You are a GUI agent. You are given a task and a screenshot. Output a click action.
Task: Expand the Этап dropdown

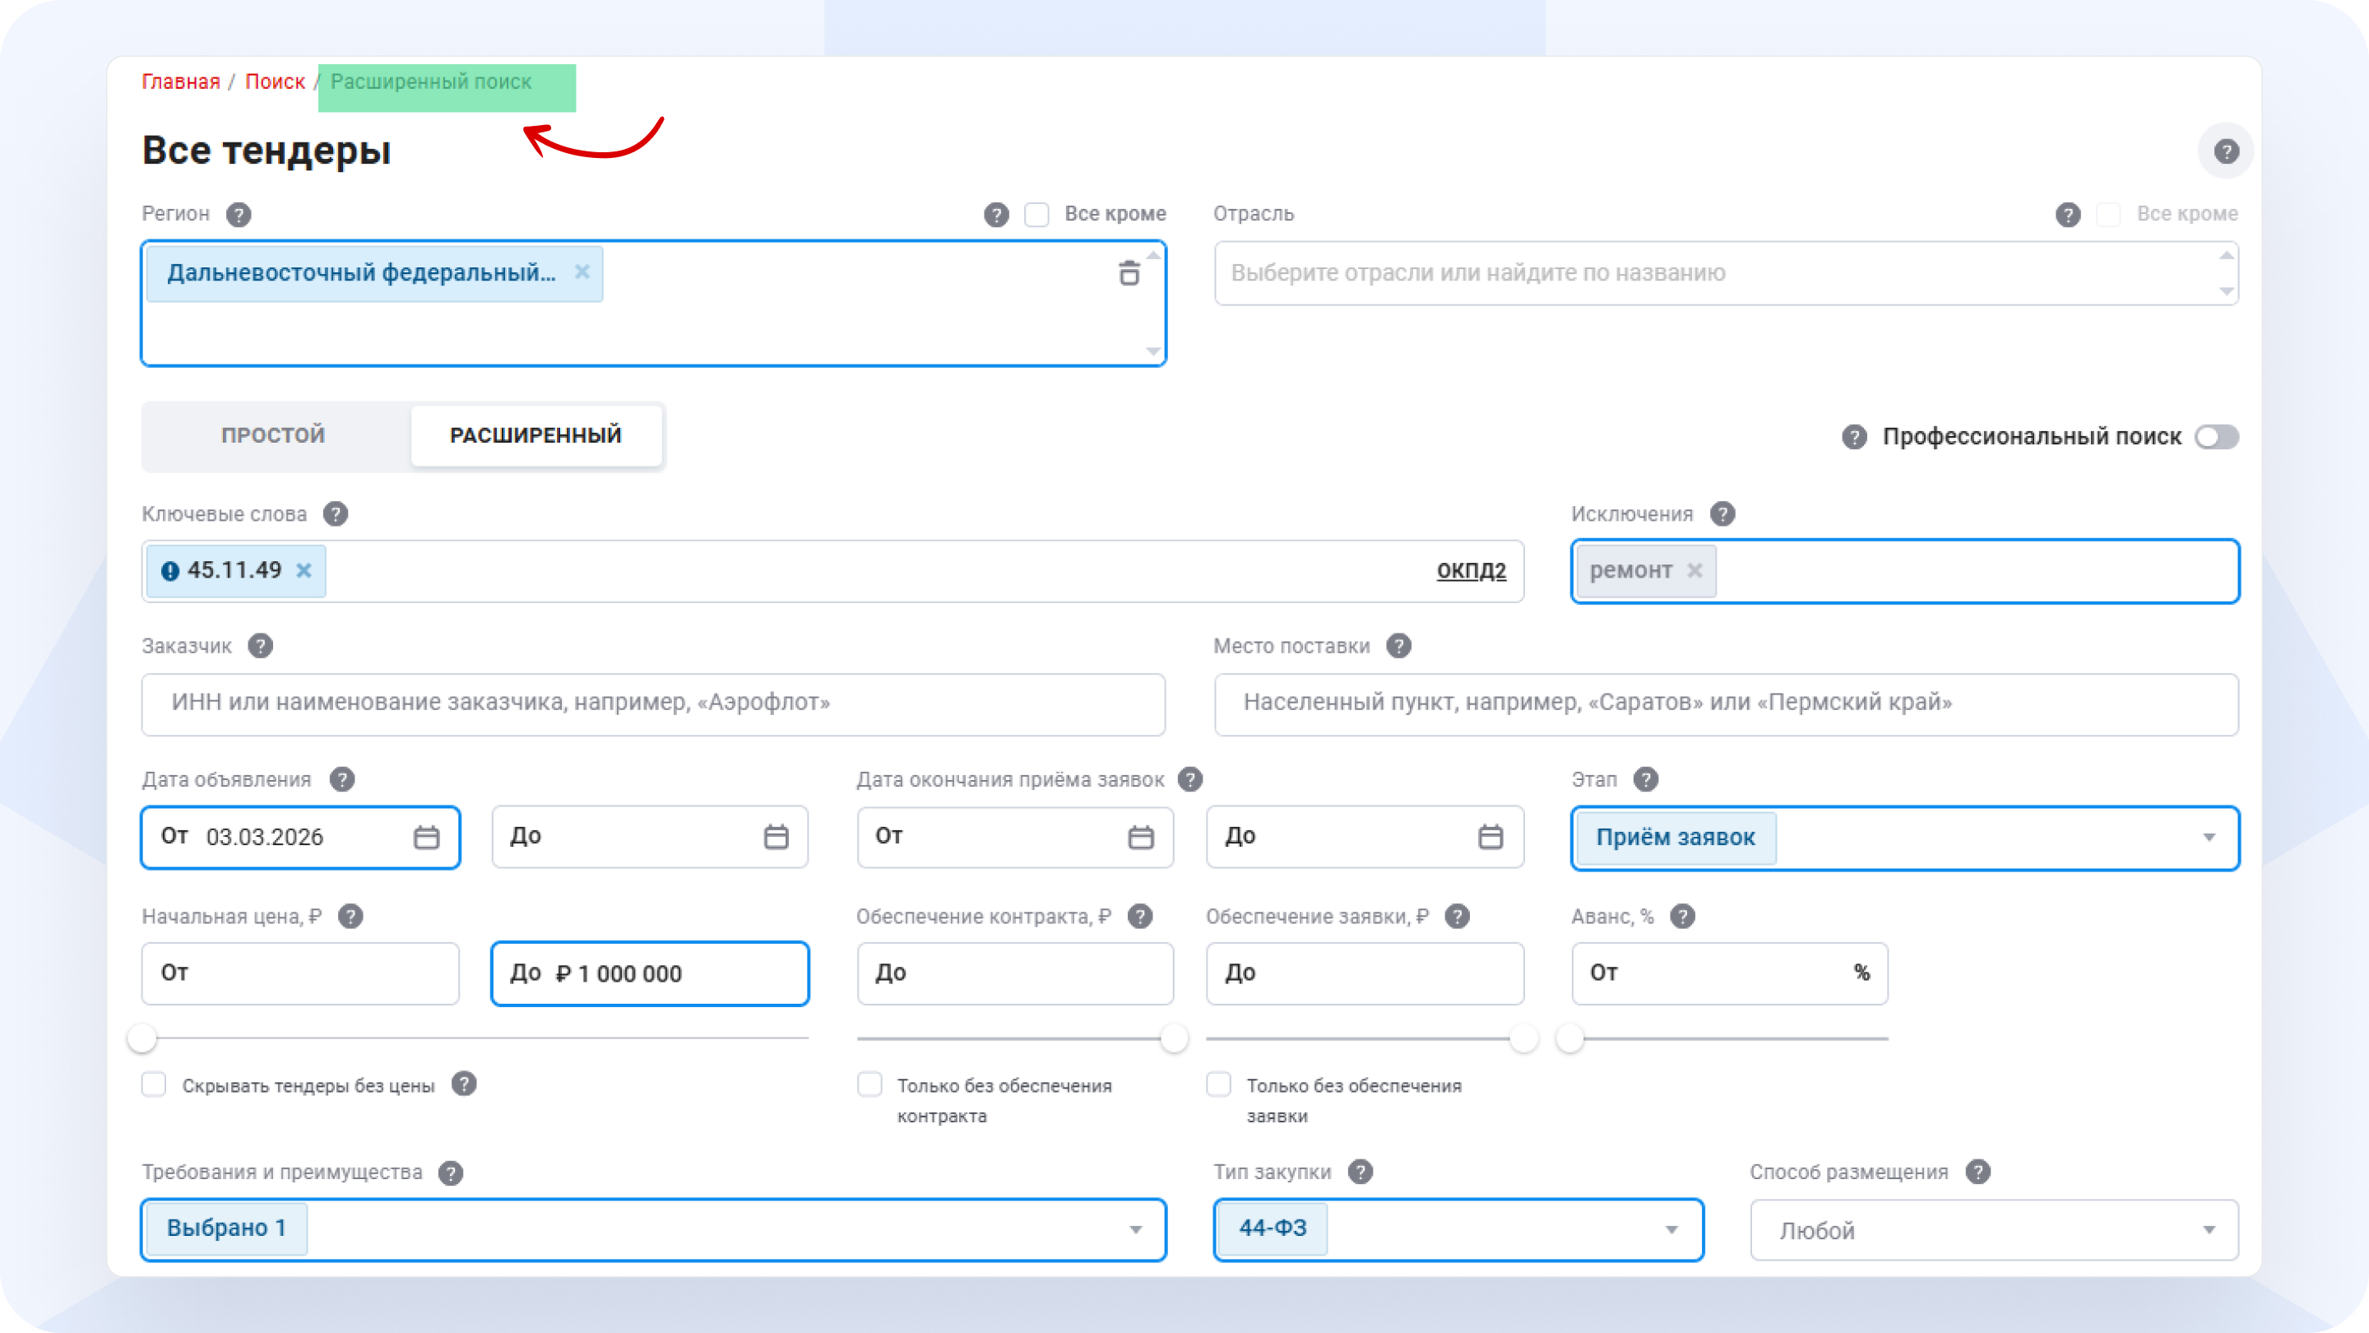2209,837
